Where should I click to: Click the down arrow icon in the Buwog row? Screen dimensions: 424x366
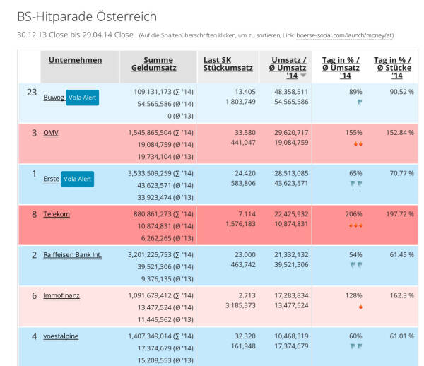(359, 102)
